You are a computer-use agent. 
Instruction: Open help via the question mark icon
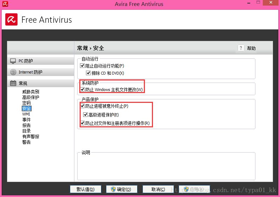[241, 48]
